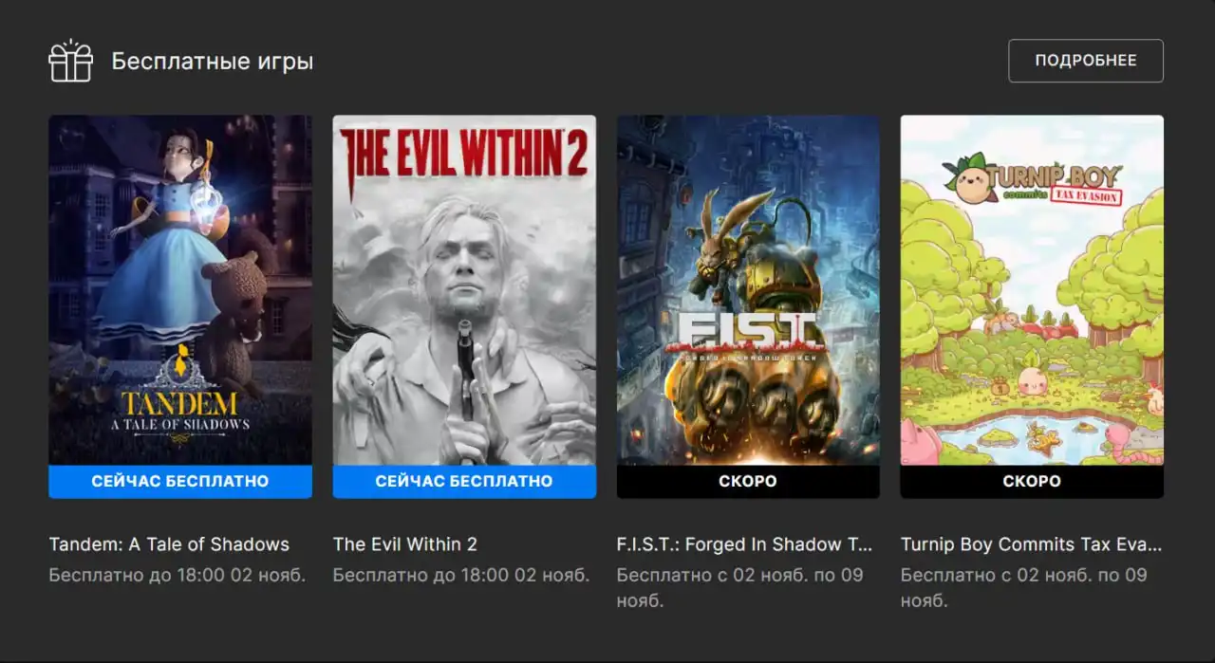Click the СКОРО banner under Turnip Boy
The width and height of the screenshot is (1215, 663).
(x=1032, y=482)
